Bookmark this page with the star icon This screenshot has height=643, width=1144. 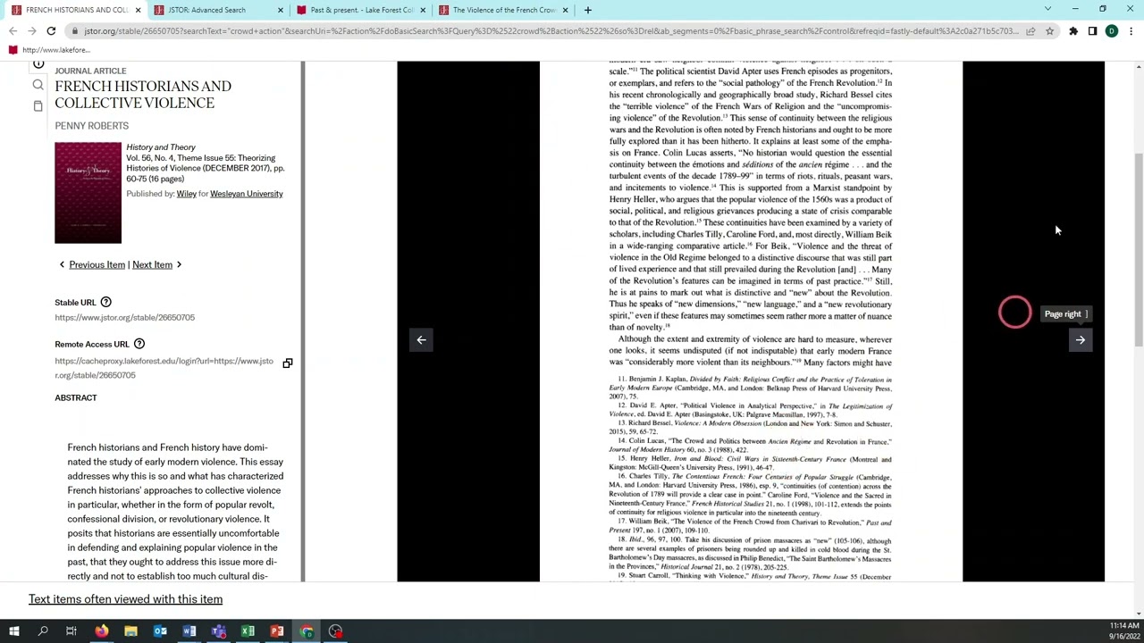tap(1049, 31)
